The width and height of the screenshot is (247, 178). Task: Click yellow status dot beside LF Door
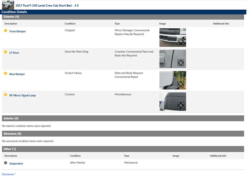click(x=6, y=52)
